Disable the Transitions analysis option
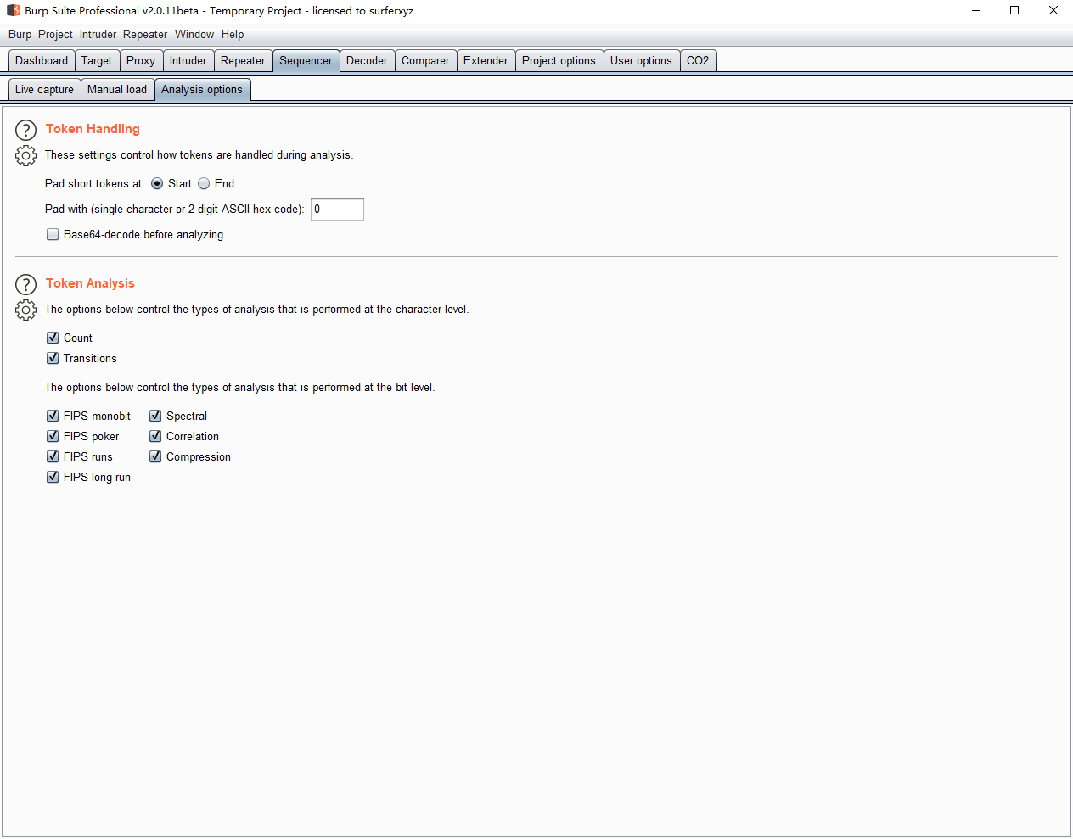The image size is (1073, 839). click(x=53, y=358)
